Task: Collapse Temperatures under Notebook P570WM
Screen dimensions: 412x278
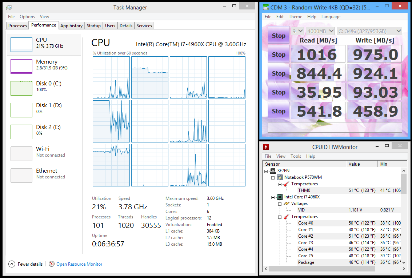Action: 280,184
